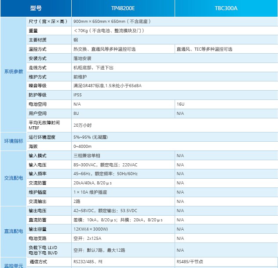Select the 主要材质 row label
The height and width of the screenshot is (268, 278).
[x=37, y=40]
